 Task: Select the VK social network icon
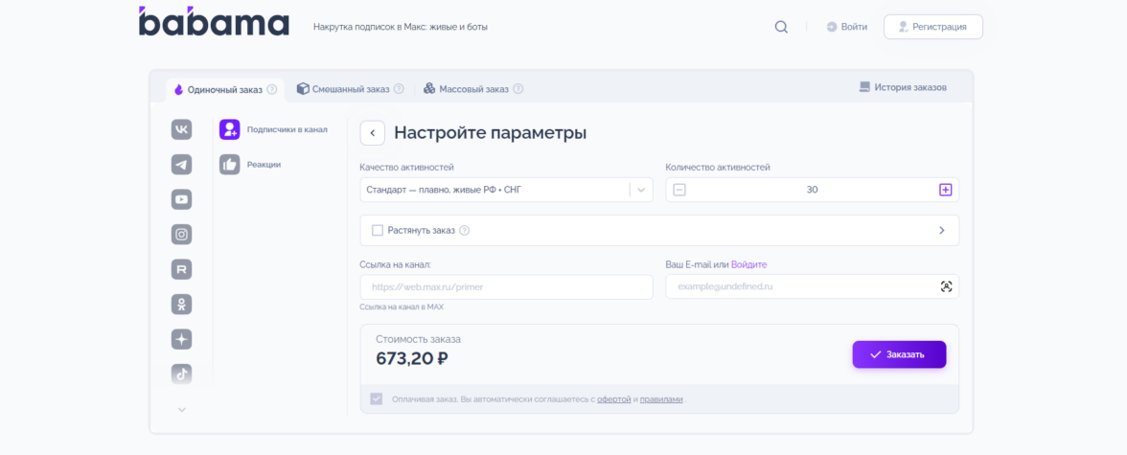[x=181, y=129]
